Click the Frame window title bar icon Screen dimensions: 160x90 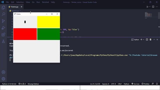pyautogui.click(x=15, y=14)
